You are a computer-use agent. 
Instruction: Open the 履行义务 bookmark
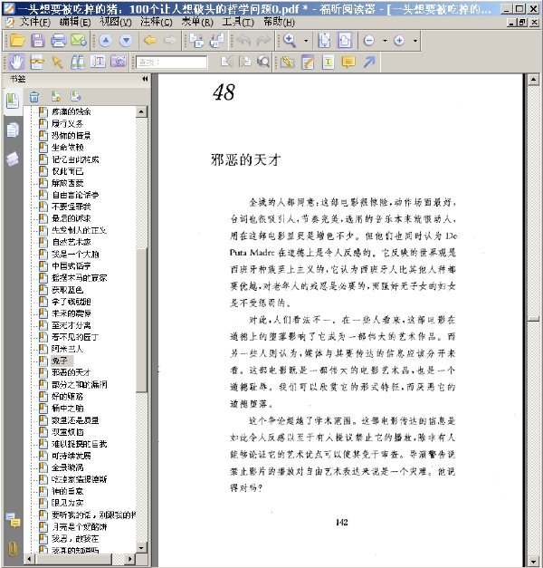[67, 123]
